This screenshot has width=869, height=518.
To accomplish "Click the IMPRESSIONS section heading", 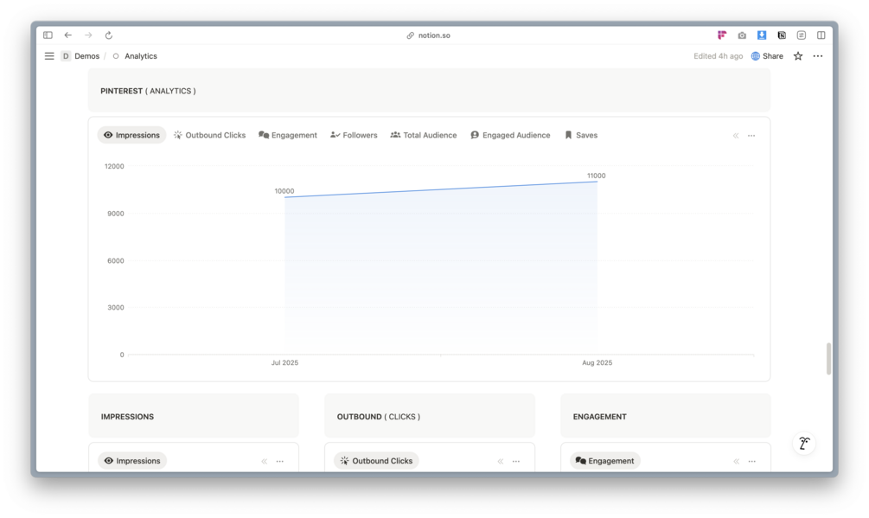I will pyautogui.click(x=127, y=417).
